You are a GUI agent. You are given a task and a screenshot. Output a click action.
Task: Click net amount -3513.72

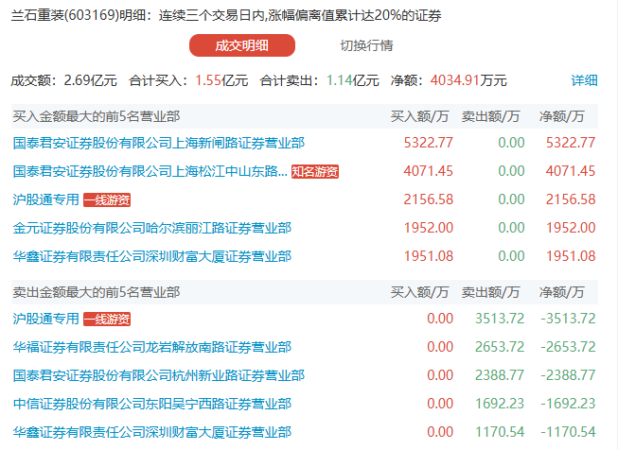coord(568,318)
